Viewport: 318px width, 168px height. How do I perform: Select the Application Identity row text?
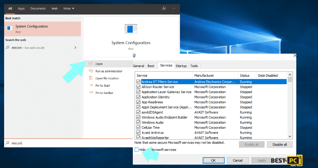[156, 97]
